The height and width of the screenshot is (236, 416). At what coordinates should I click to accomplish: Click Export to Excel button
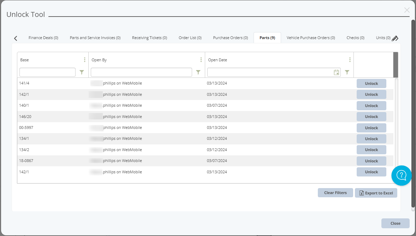(376, 193)
